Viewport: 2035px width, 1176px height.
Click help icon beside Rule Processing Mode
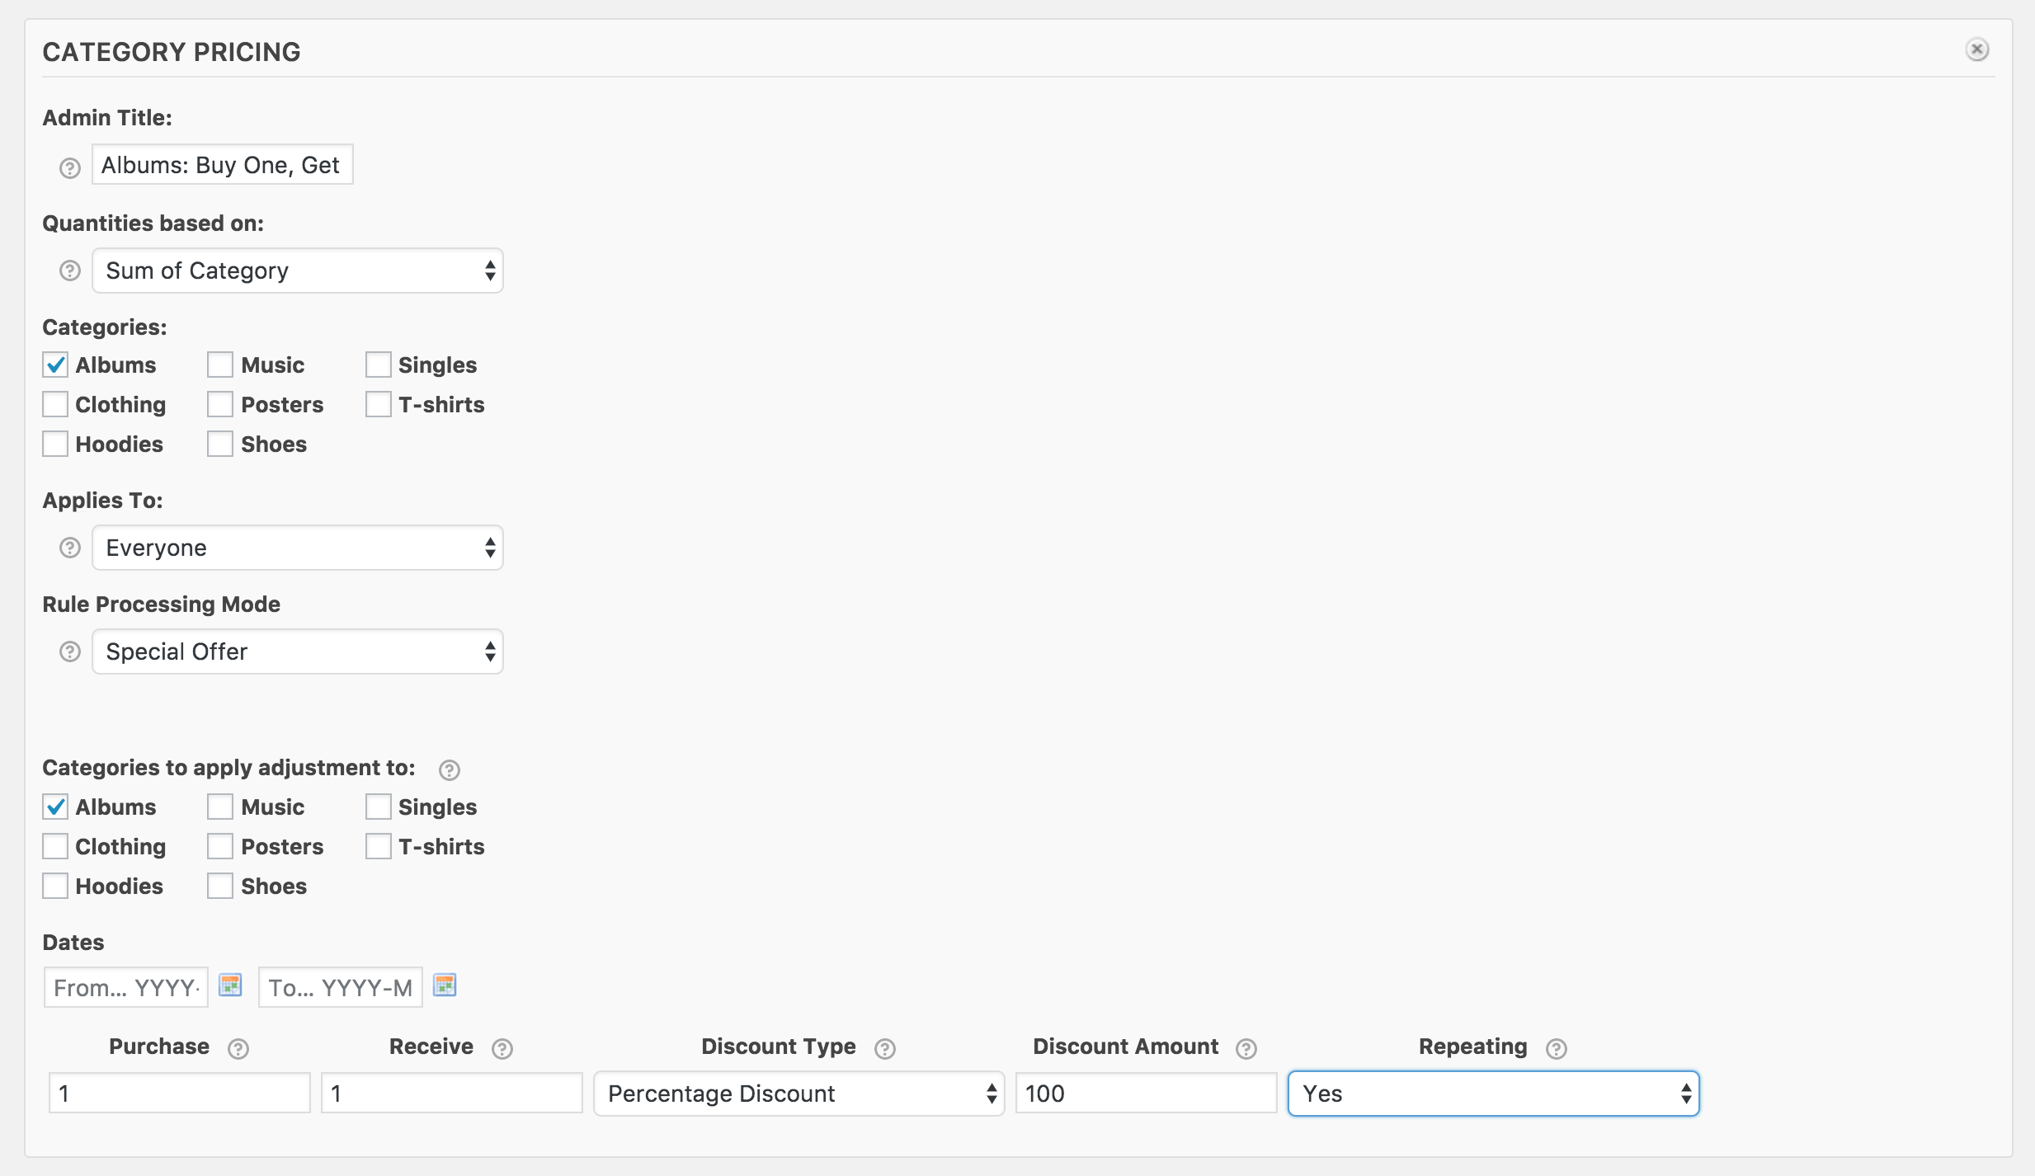70,652
